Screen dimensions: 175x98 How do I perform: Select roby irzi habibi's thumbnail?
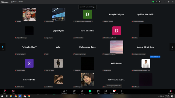pyautogui.click(x=58, y=63)
